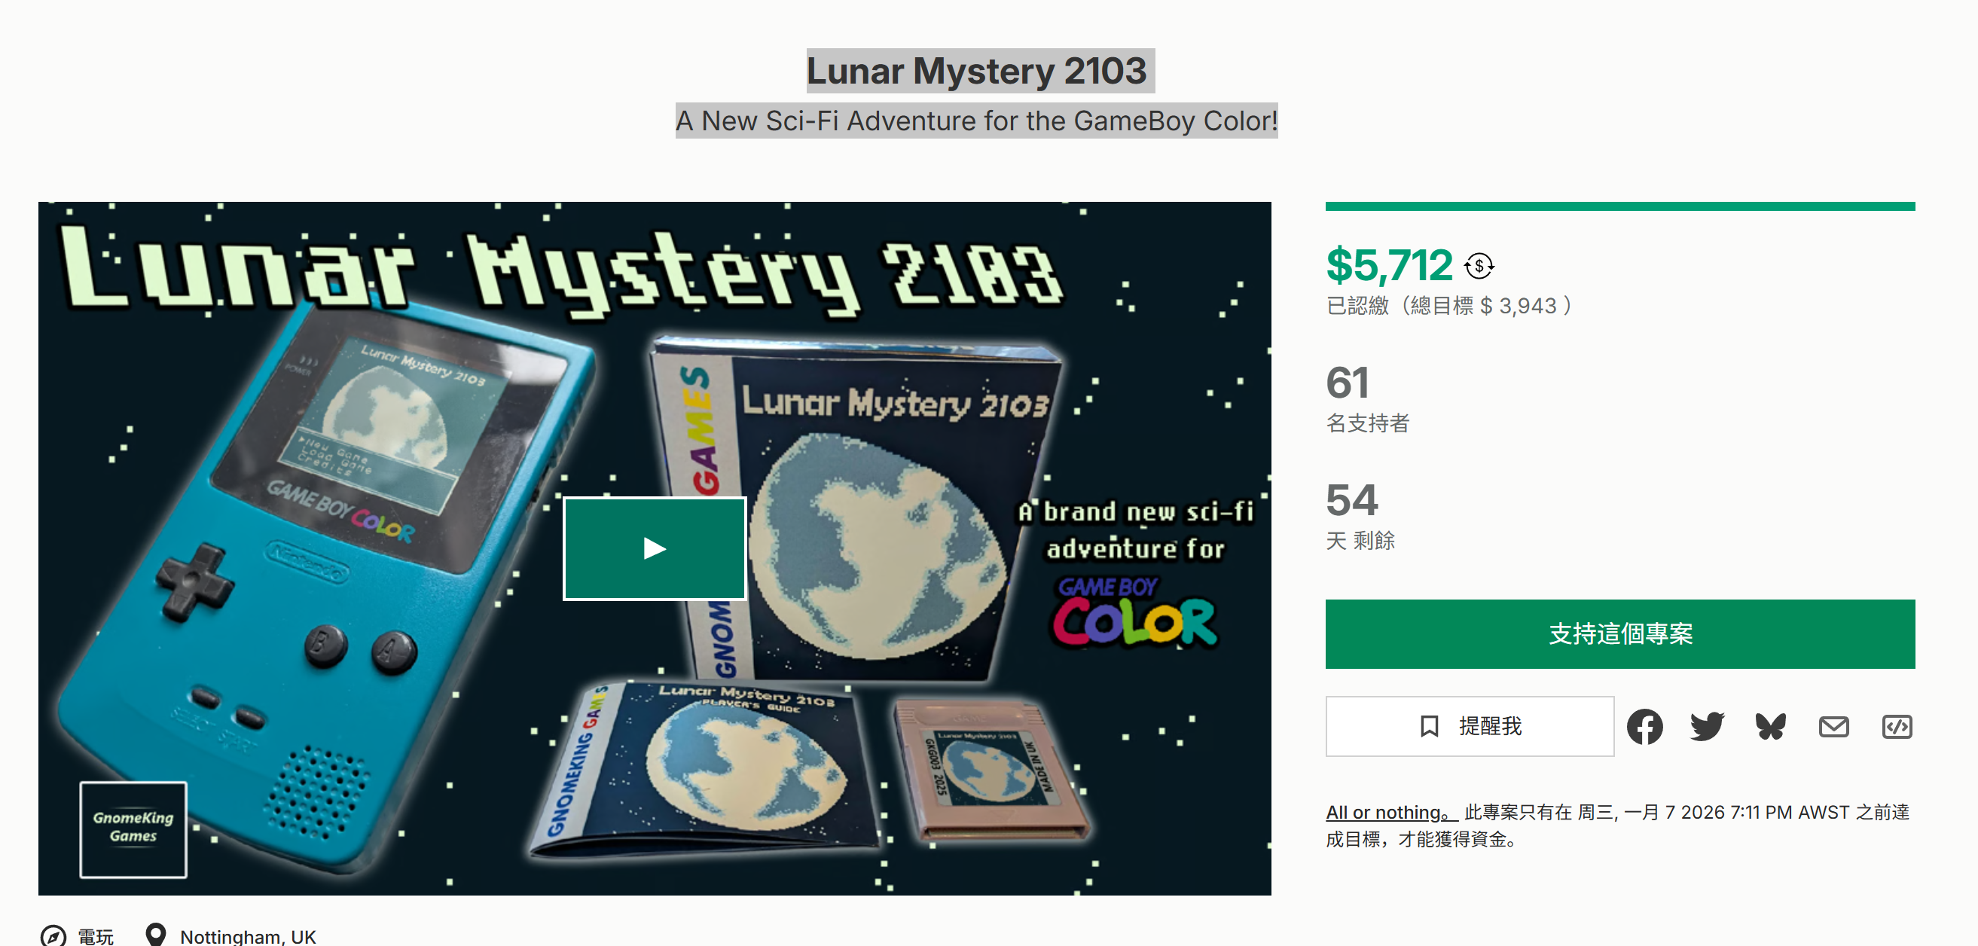Viewport: 1978px width, 946px height.
Task: Click the GnomeKing Games logo in video
Action: pyautogui.click(x=133, y=829)
